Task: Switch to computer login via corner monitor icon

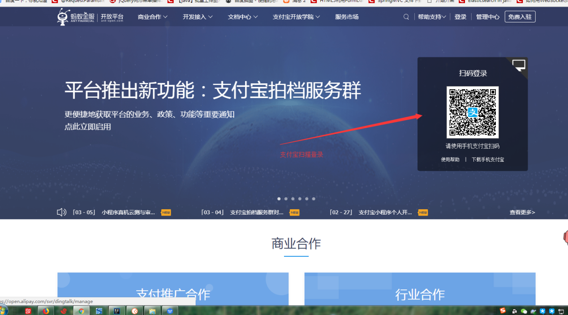Action: [519, 65]
